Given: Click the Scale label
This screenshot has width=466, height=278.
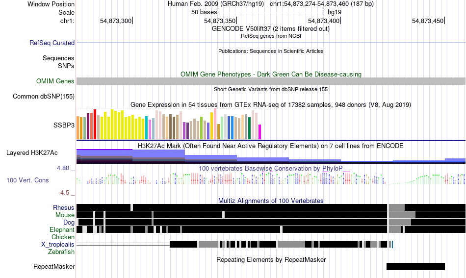Looking at the screenshot, I should coord(66,12).
